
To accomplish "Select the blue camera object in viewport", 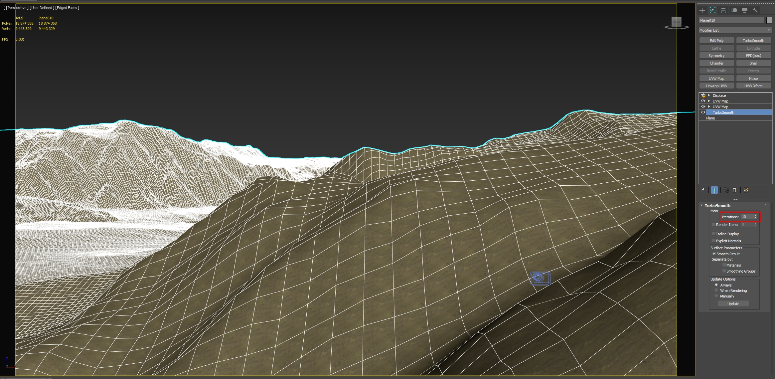I will (540, 278).
